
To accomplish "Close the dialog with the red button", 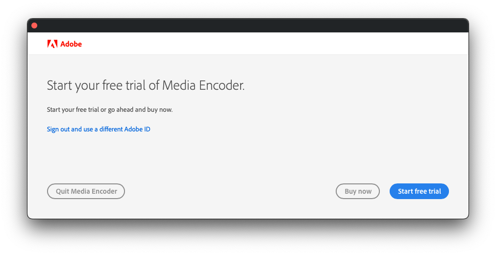I will [x=34, y=25].
